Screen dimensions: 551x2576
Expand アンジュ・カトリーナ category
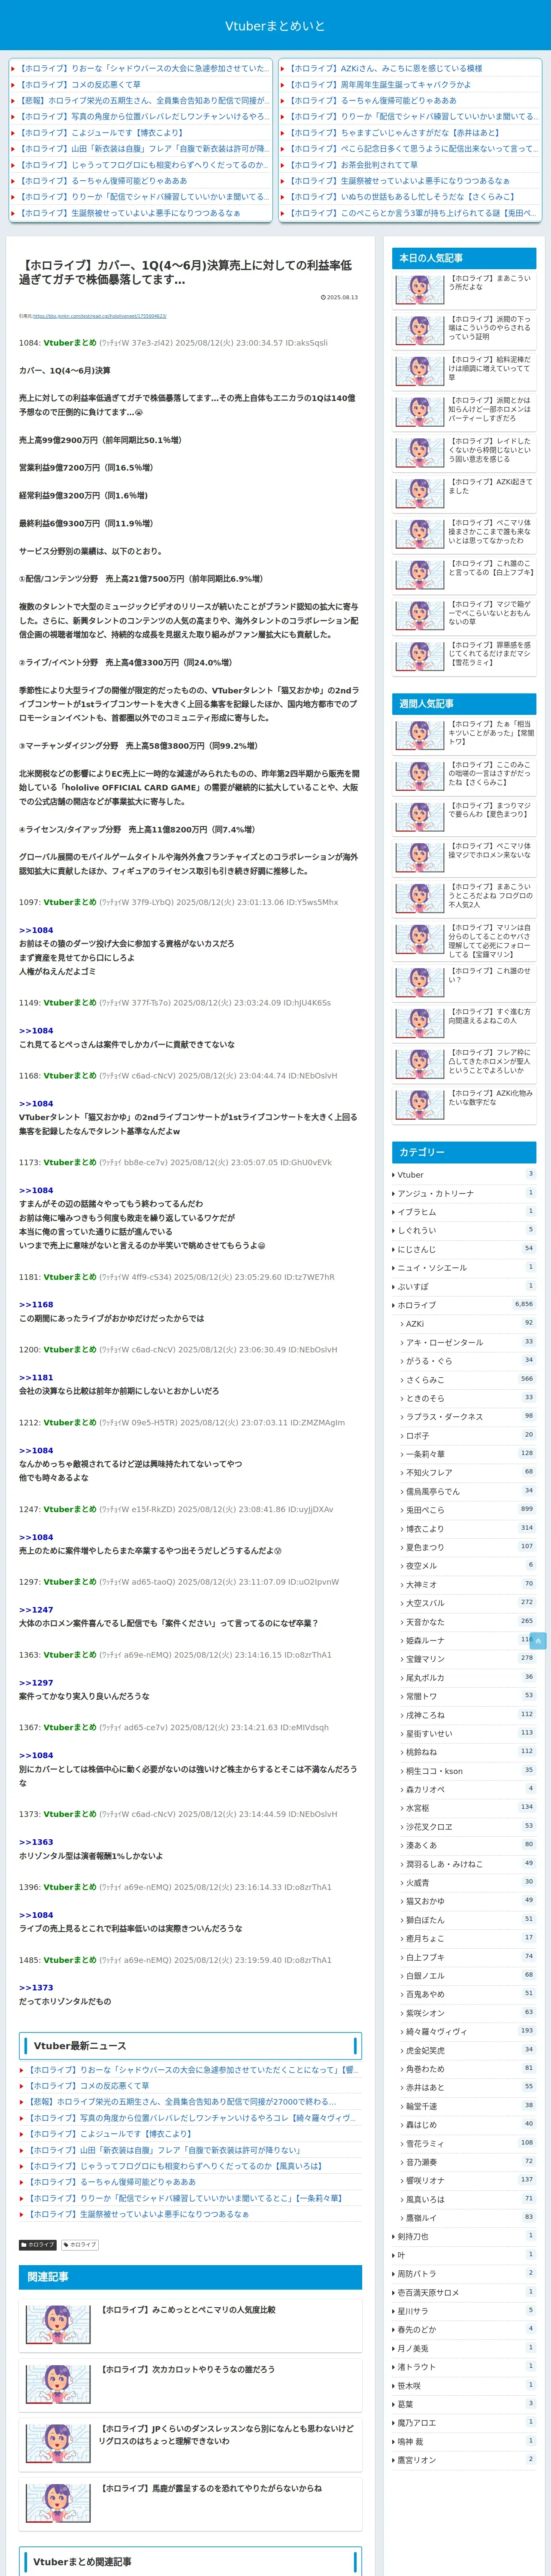464,1194
